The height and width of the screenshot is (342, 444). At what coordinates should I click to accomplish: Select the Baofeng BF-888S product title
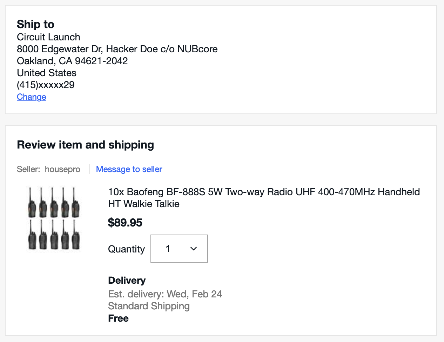264,198
